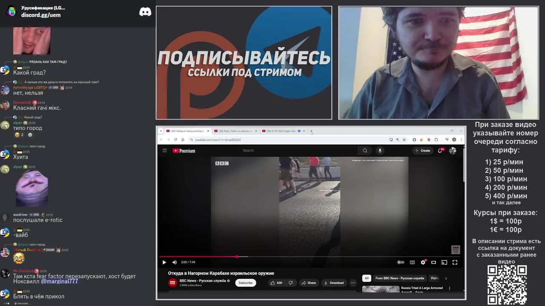This screenshot has height=306, width=545.
Task: Seek on the red video progress bar
Action: click(311, 257)
